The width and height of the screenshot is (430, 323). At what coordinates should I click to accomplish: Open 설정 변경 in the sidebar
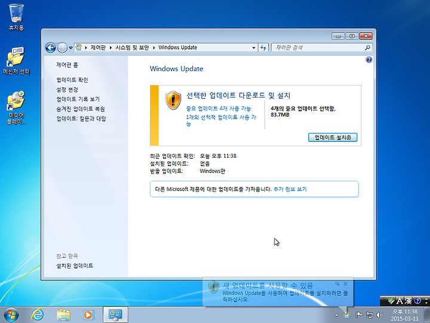pyautogui.click(x=67, y=90)
